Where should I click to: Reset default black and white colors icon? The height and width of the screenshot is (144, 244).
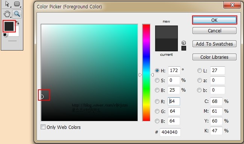(5, 35)
